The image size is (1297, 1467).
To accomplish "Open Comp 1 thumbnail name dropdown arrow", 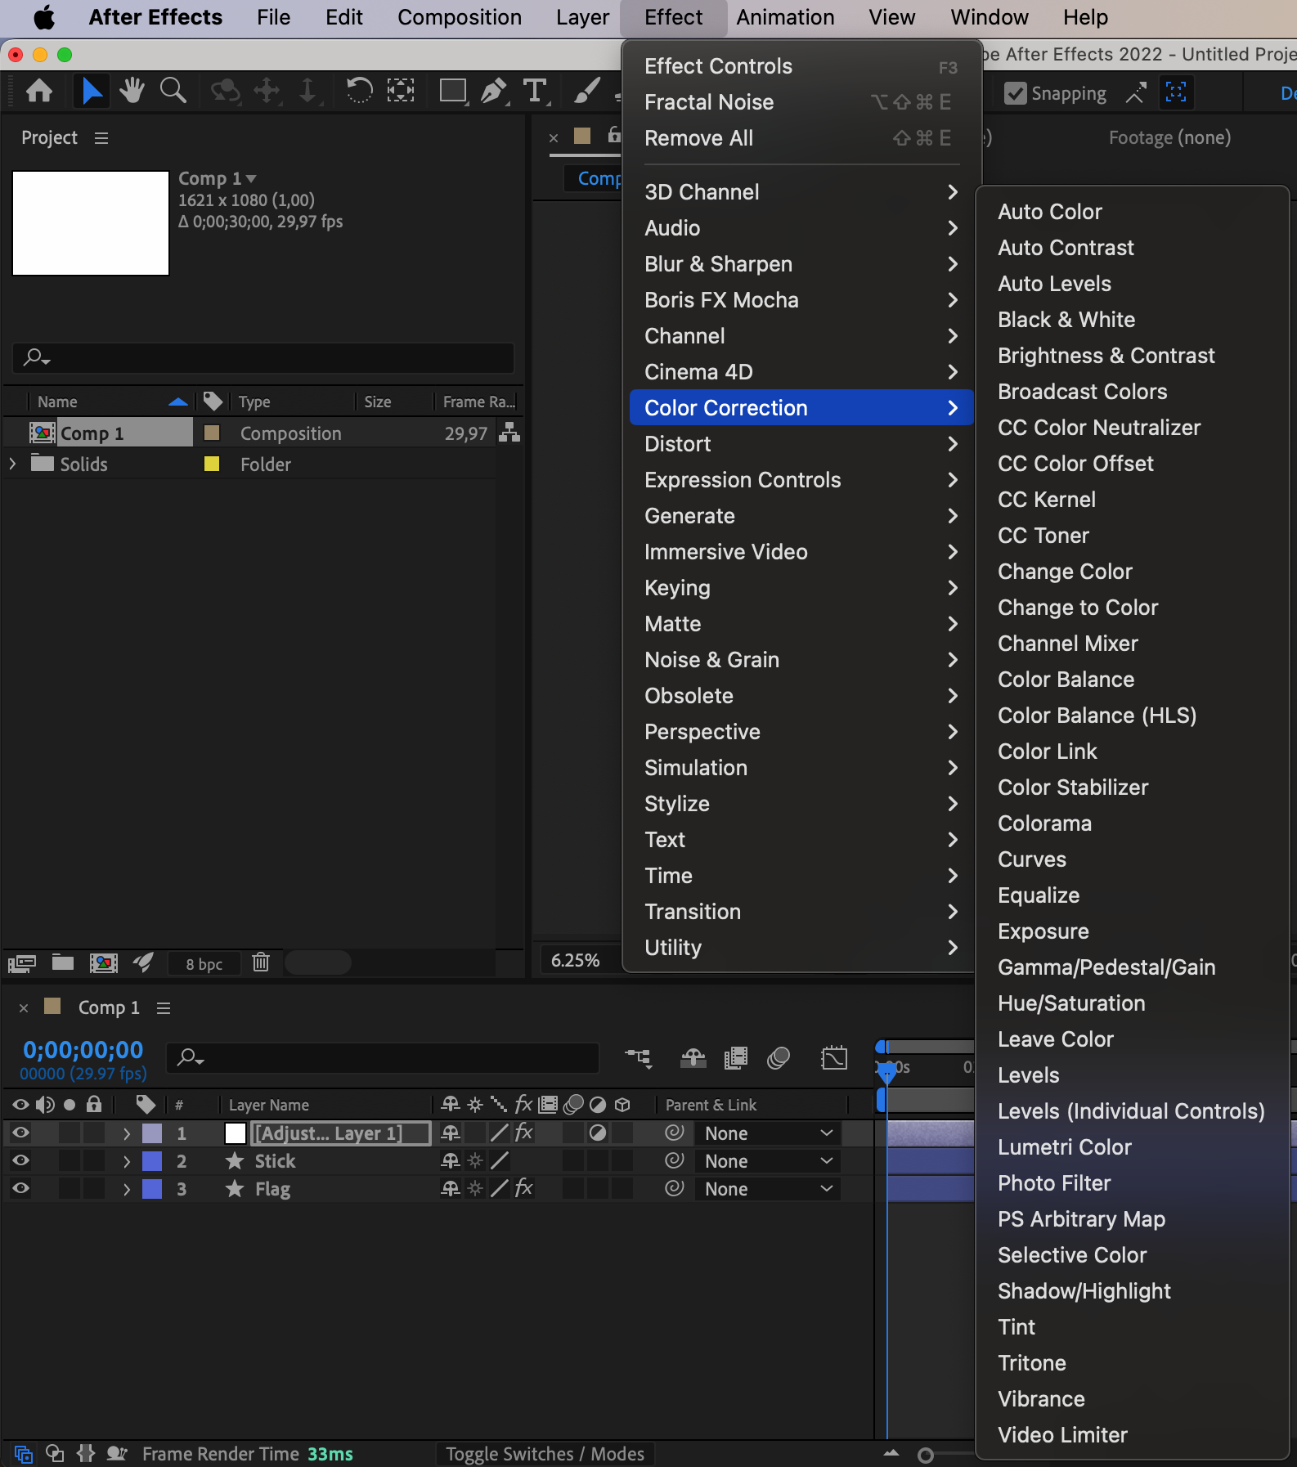I will tap(251, 178).
